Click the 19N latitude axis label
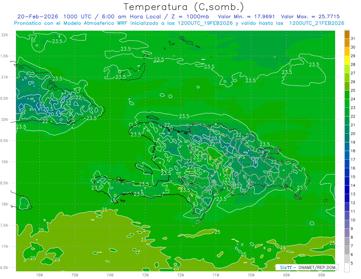This screenshot has width=361, height=279. pos(5,162)
